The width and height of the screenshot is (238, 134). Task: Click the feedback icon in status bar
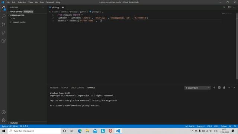pos(230,126)
